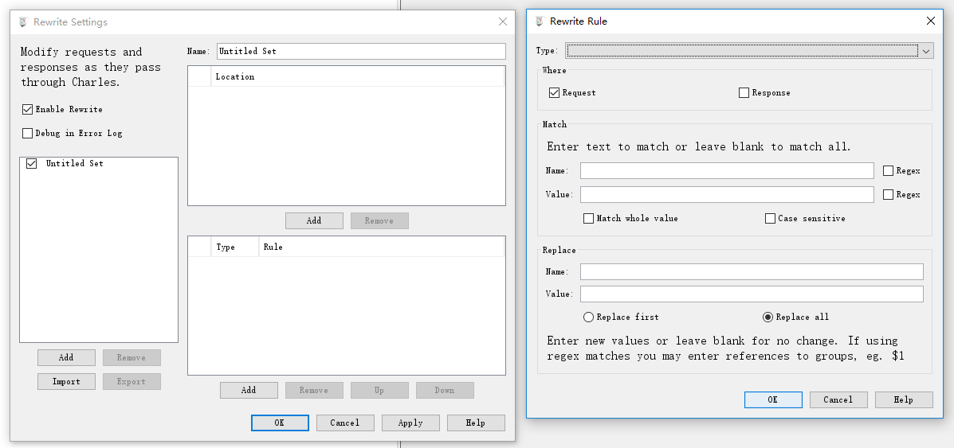
Task: Click the Rule column header in rules table
Action: pos(382,247)
